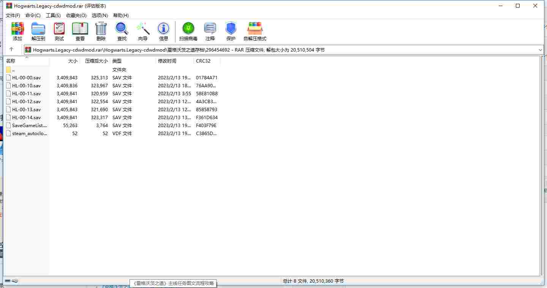Click status bar total 总计 8 文件 text
The width and height of the screenshot is (547, 288).
313,281
